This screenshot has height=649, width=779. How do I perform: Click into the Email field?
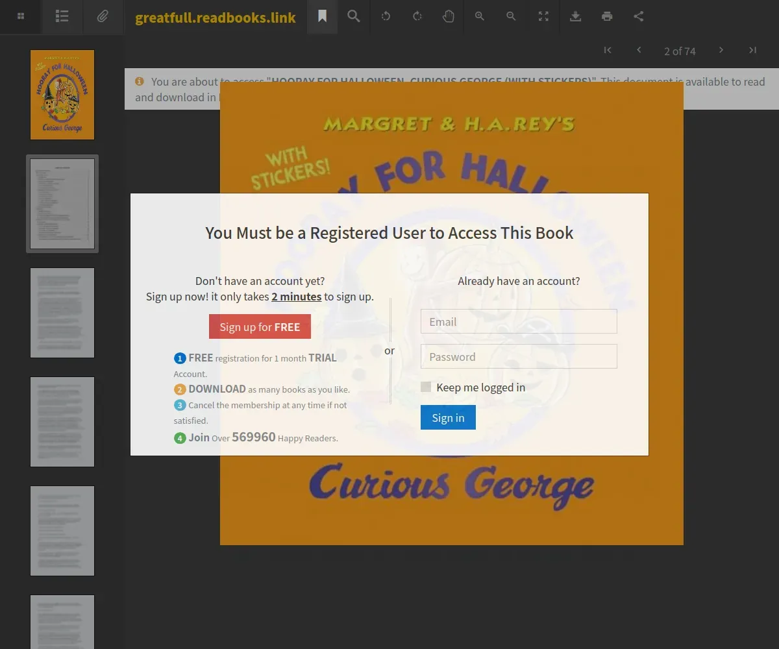click(x=519, y=321)
